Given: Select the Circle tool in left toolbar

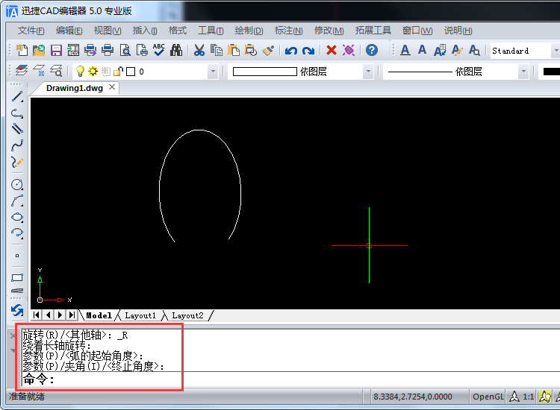Looking at the screenshot, I should (17, 184).
